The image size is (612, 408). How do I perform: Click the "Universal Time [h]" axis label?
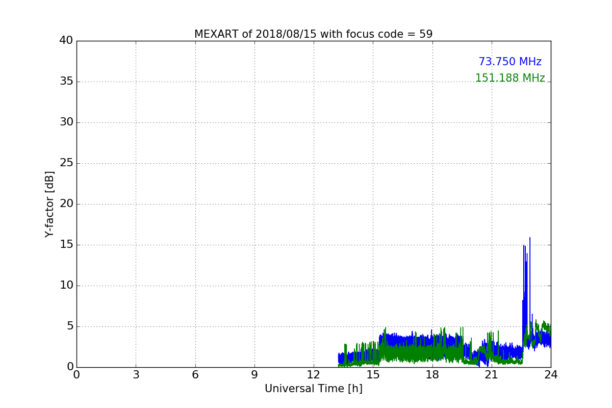point(313,389)
